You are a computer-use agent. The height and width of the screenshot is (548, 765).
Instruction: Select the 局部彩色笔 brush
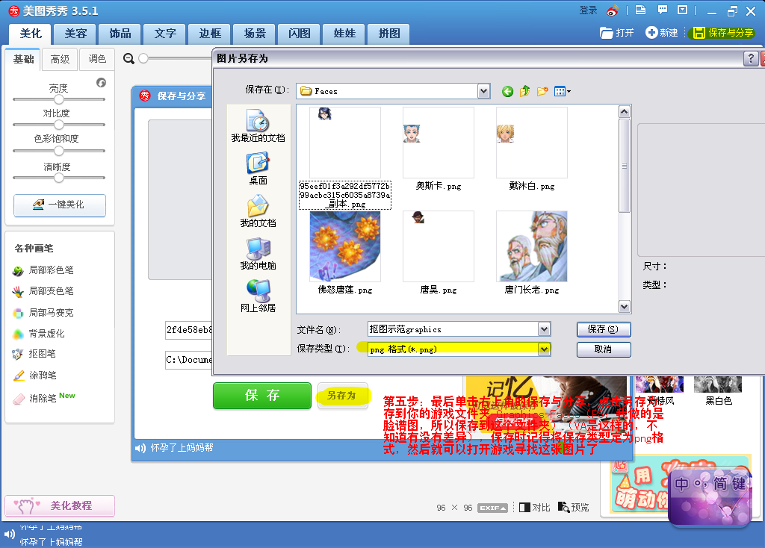click(x=43, y=270)
